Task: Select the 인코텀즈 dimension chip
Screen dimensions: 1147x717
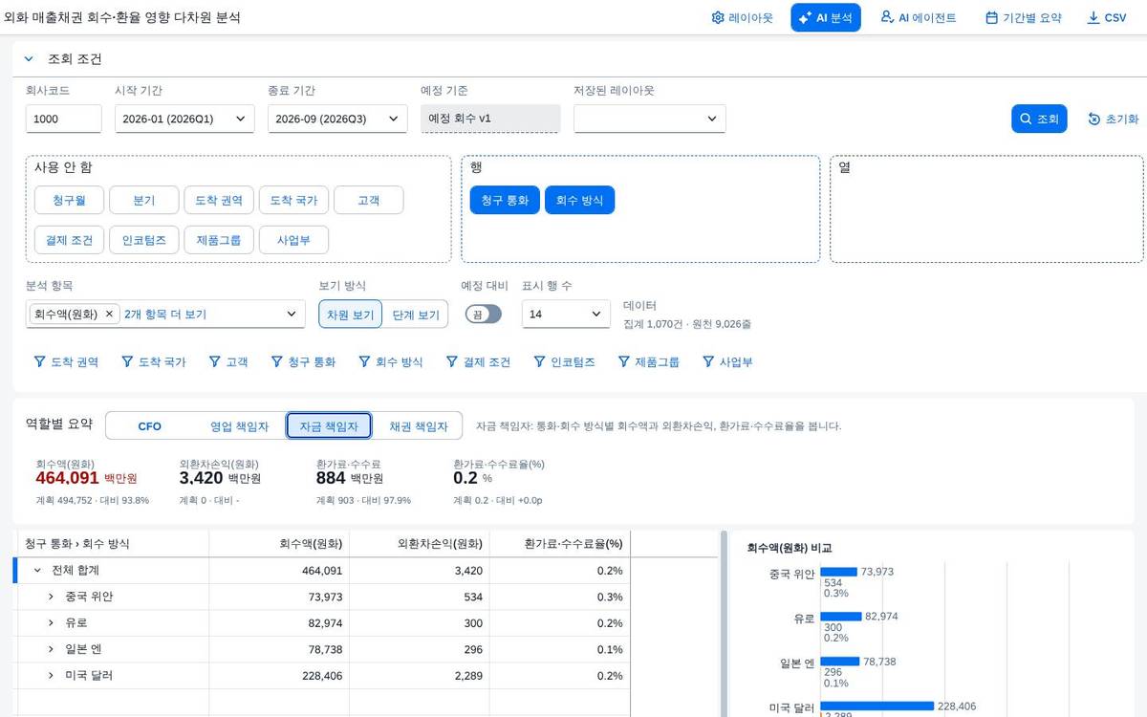Action: pos(144,240)
